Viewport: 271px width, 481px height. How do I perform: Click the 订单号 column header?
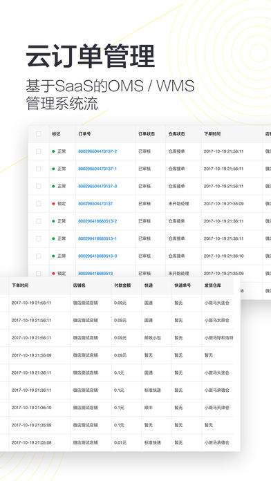[84, 134]
